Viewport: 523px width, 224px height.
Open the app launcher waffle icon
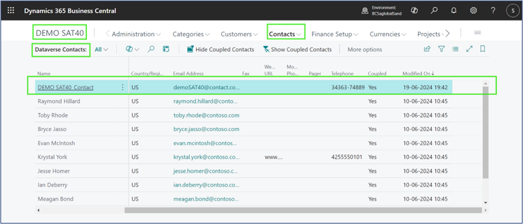pos(11,10)
